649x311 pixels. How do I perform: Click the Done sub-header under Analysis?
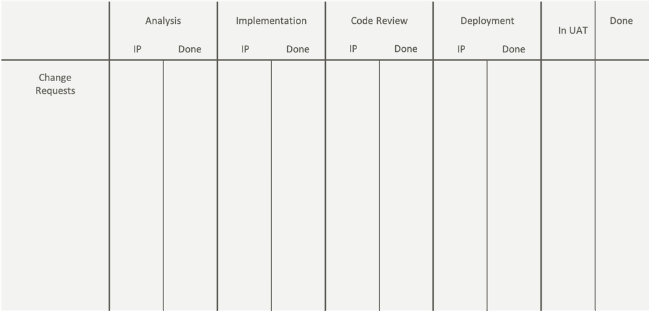[x=190, y=49]
